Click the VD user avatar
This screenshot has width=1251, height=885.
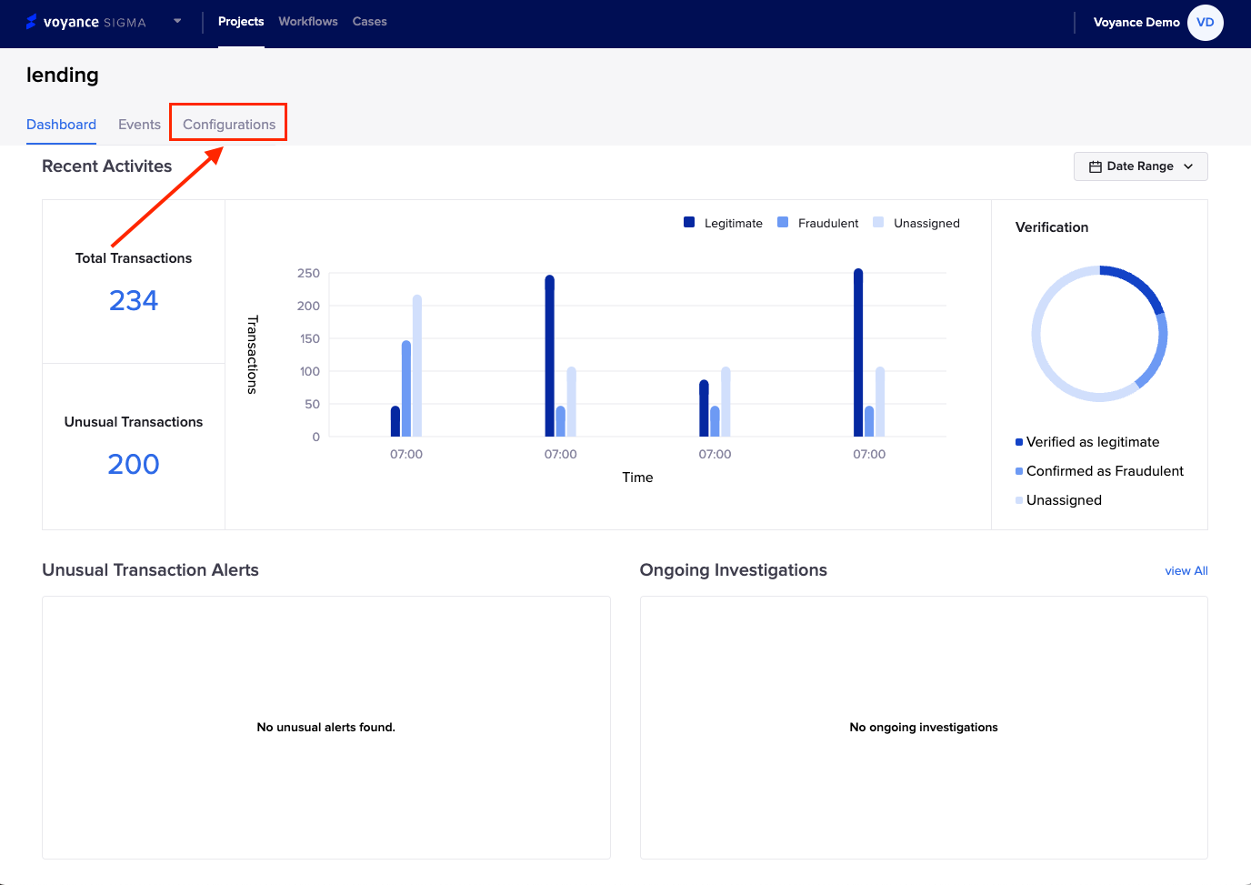coord(1206,23)
